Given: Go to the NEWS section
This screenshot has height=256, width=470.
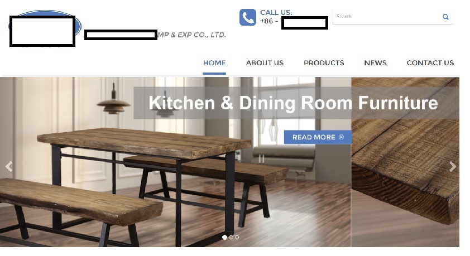Looking at the screenshot, I should (x=375, y=63).
